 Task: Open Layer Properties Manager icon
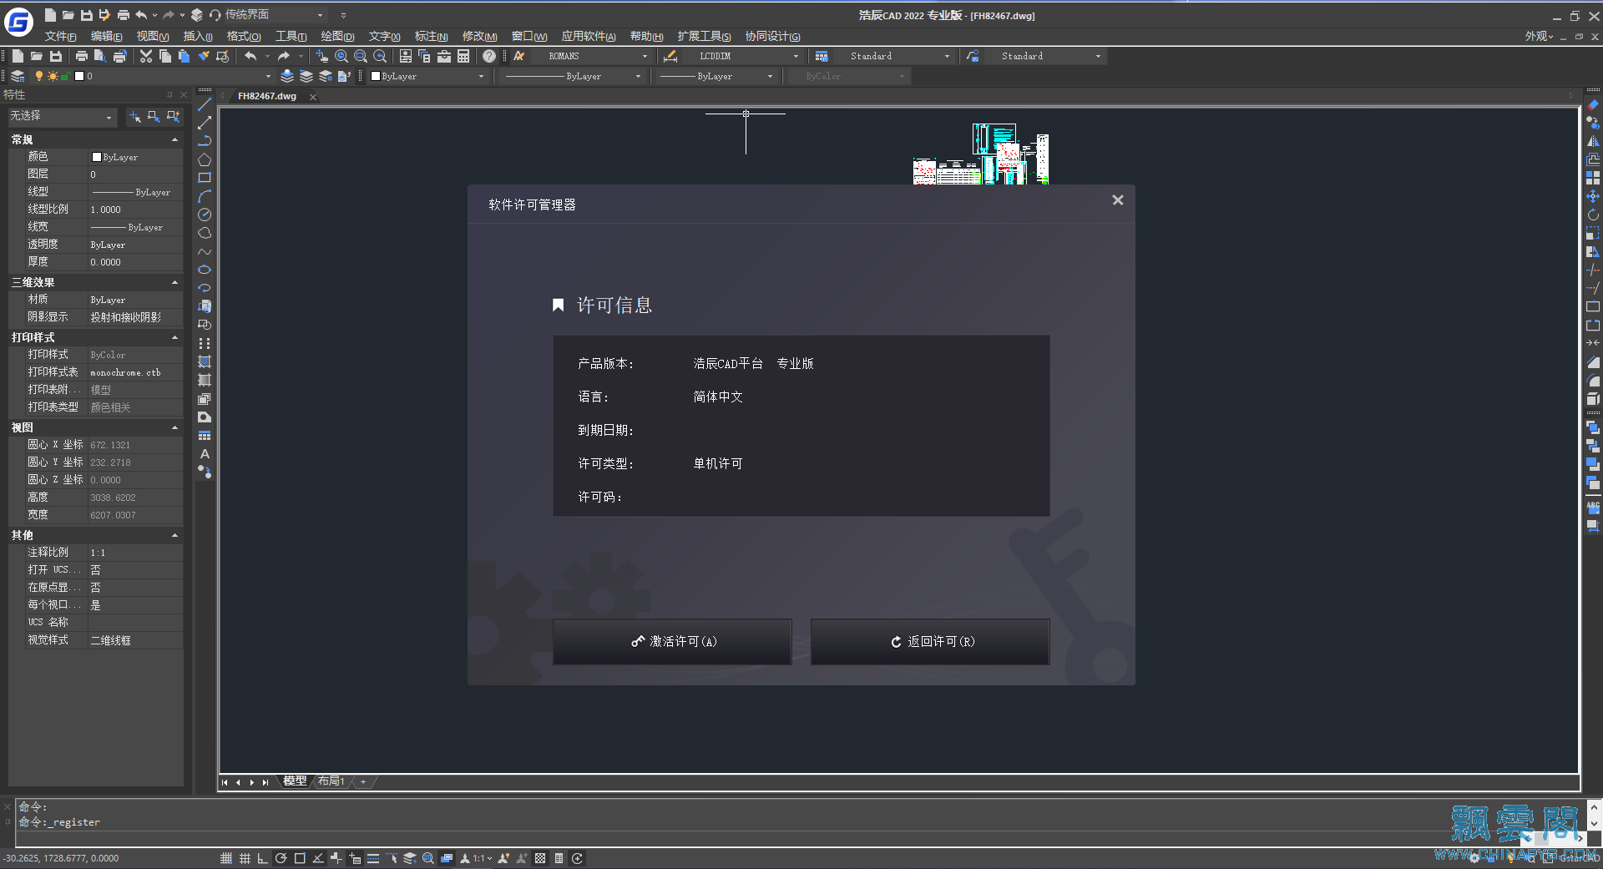[x=18, y=76]
